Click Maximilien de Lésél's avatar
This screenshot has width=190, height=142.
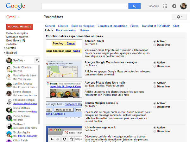pyautogui.click(x=9, y=77)
